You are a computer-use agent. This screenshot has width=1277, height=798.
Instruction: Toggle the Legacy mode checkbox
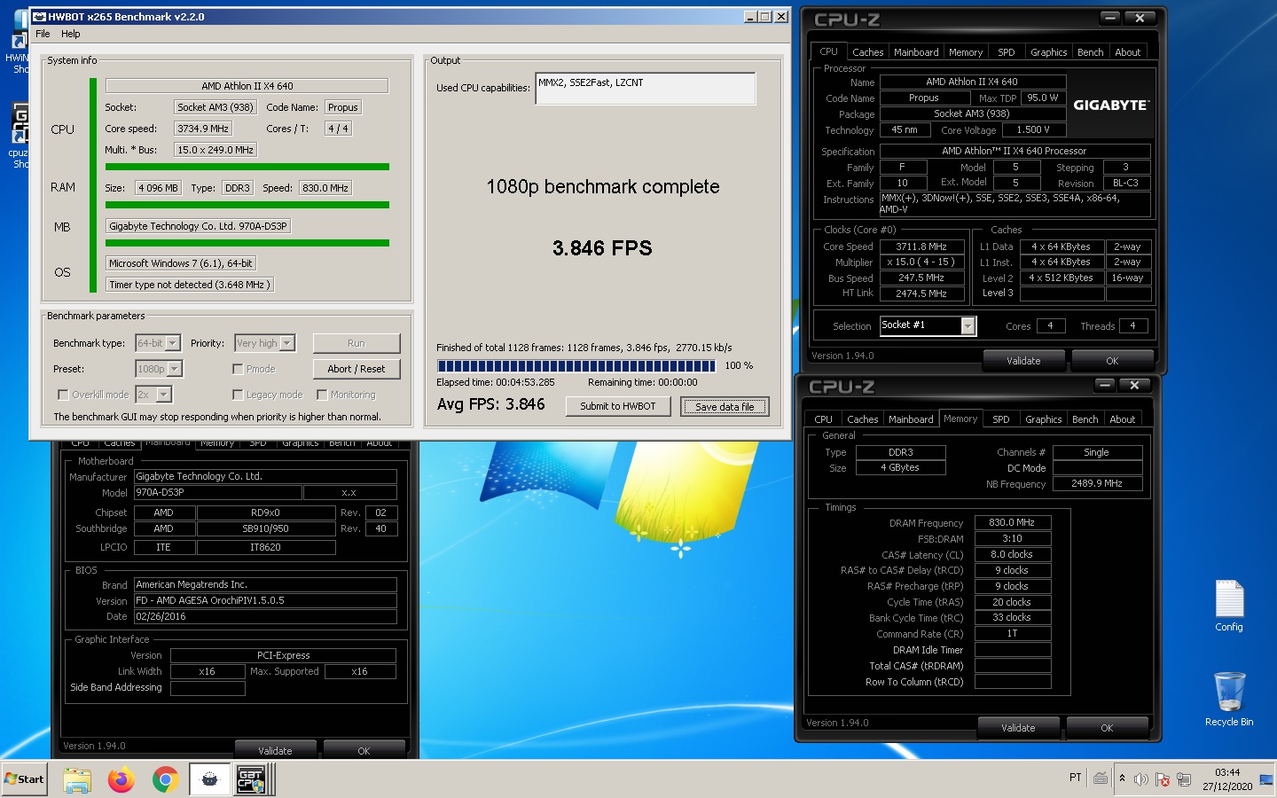[x=238, y=395]
